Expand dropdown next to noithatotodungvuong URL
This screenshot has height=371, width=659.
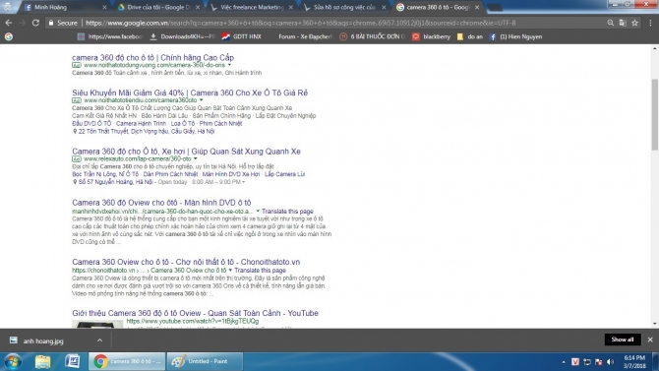tap(229, 65)
